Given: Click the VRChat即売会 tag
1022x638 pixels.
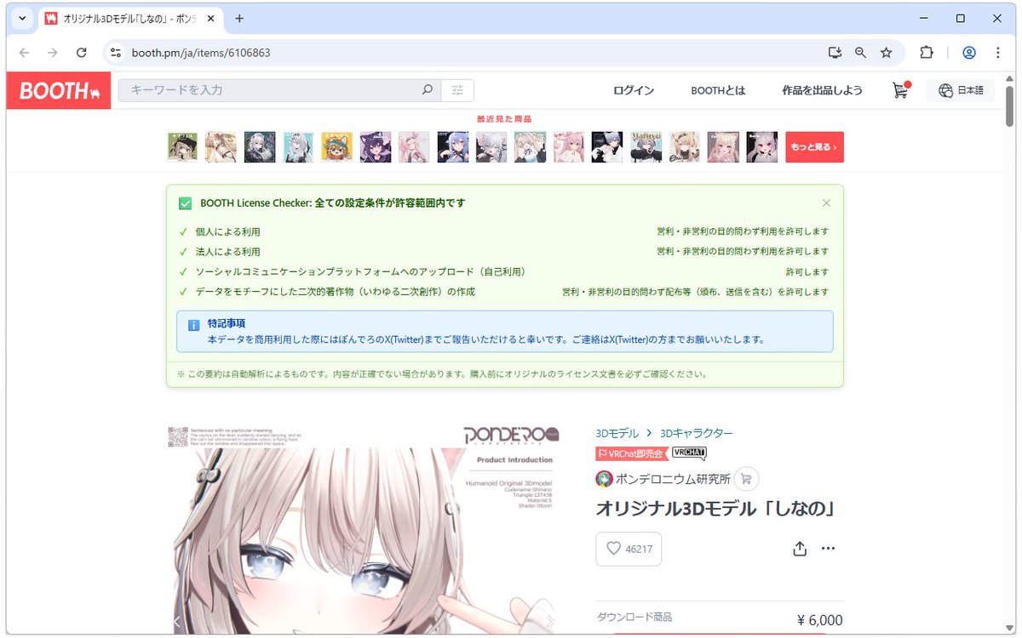Looking at the screenshot, I should click(631, 454).
